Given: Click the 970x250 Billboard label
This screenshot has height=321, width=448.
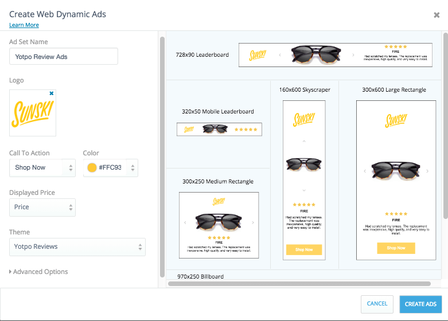Looking at the screenshot, I should [x=200, y=276].
